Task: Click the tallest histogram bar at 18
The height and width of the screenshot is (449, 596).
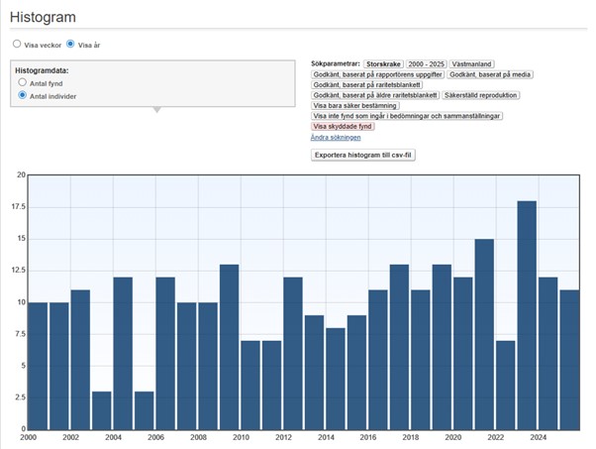Action: coord(528,317)
